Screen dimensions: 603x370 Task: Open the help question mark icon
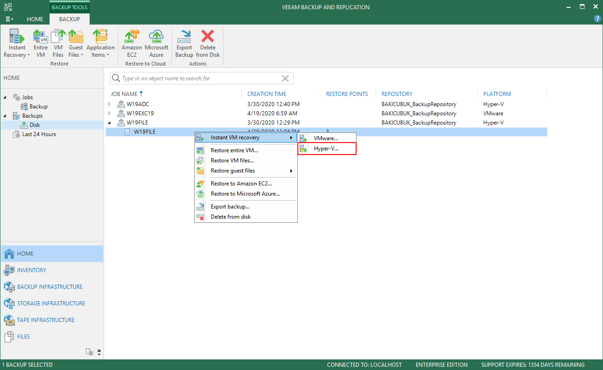[597, 19]
